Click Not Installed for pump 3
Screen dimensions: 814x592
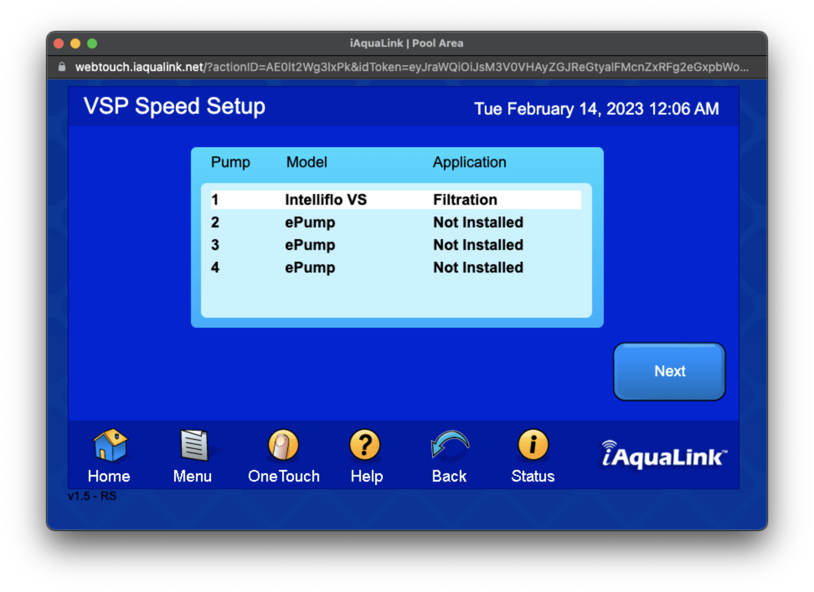(478, 245)
